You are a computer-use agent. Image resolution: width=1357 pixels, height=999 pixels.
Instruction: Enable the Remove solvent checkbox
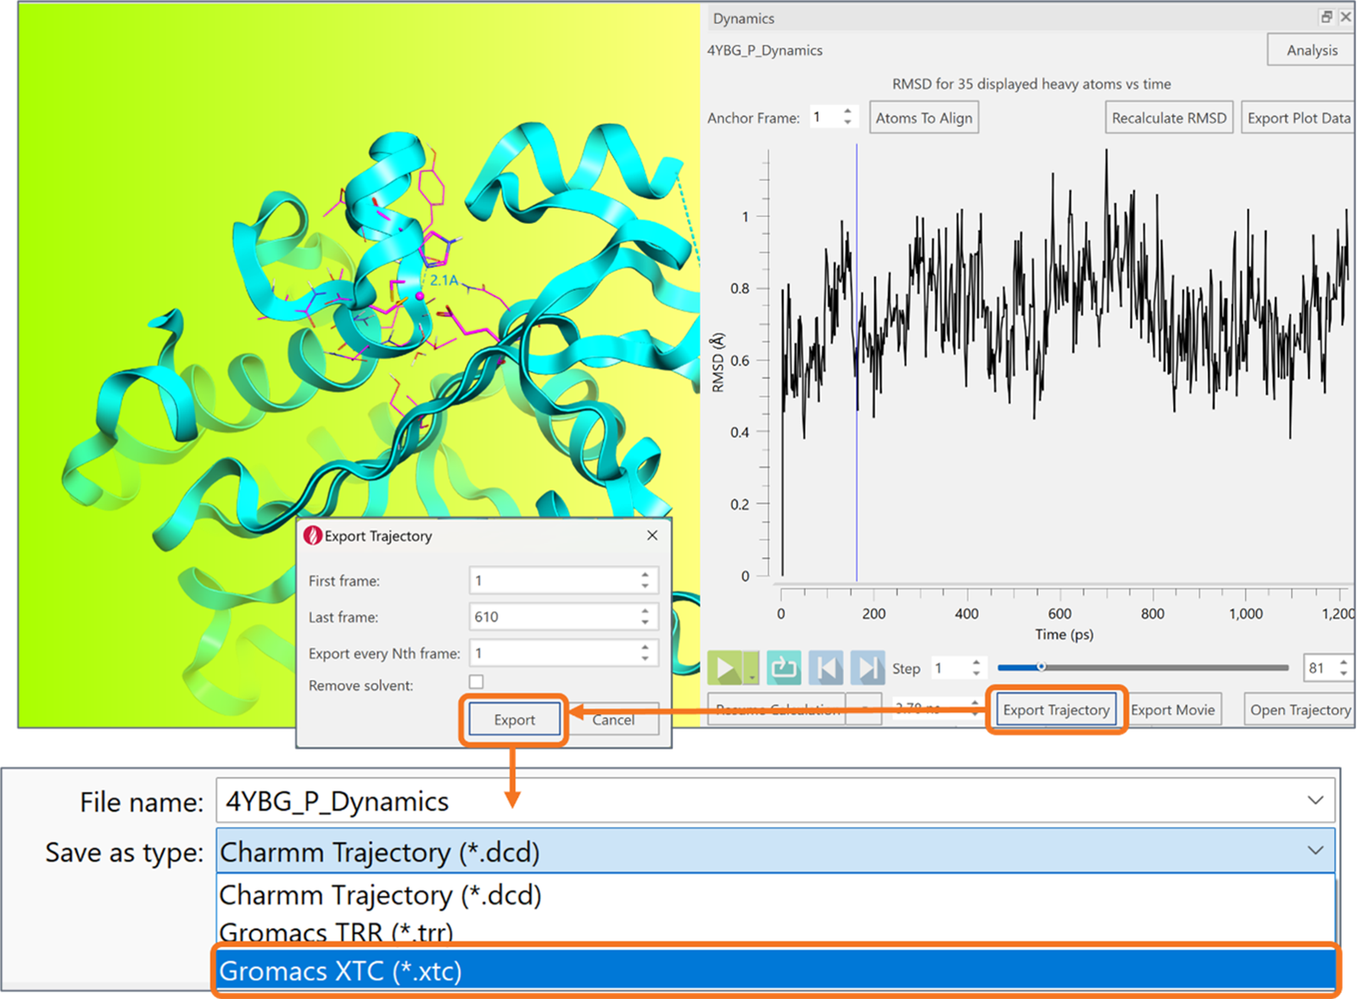pyautogui.click(x=477, y=682)
